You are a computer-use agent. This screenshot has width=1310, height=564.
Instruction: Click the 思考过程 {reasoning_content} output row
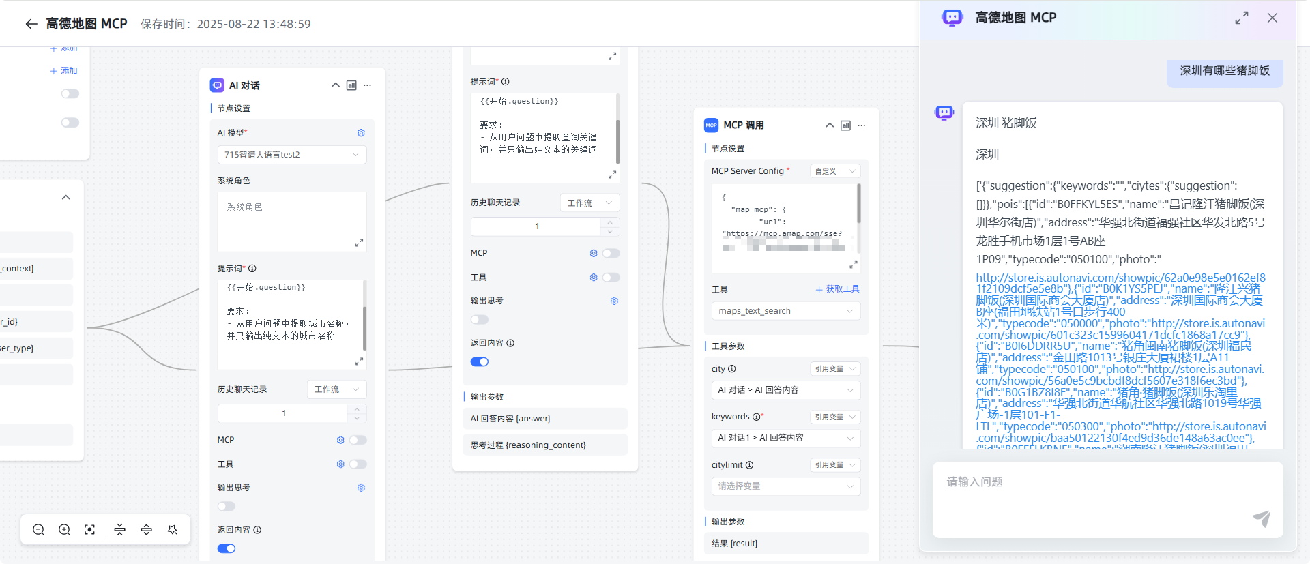point(545,445)
